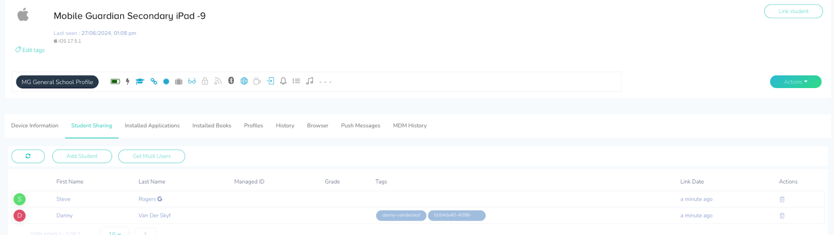The width and height of the screenshot is (834, 235).
Task: Click the 0c64da40-4098- tag chip
Action: tap(457, 215)
